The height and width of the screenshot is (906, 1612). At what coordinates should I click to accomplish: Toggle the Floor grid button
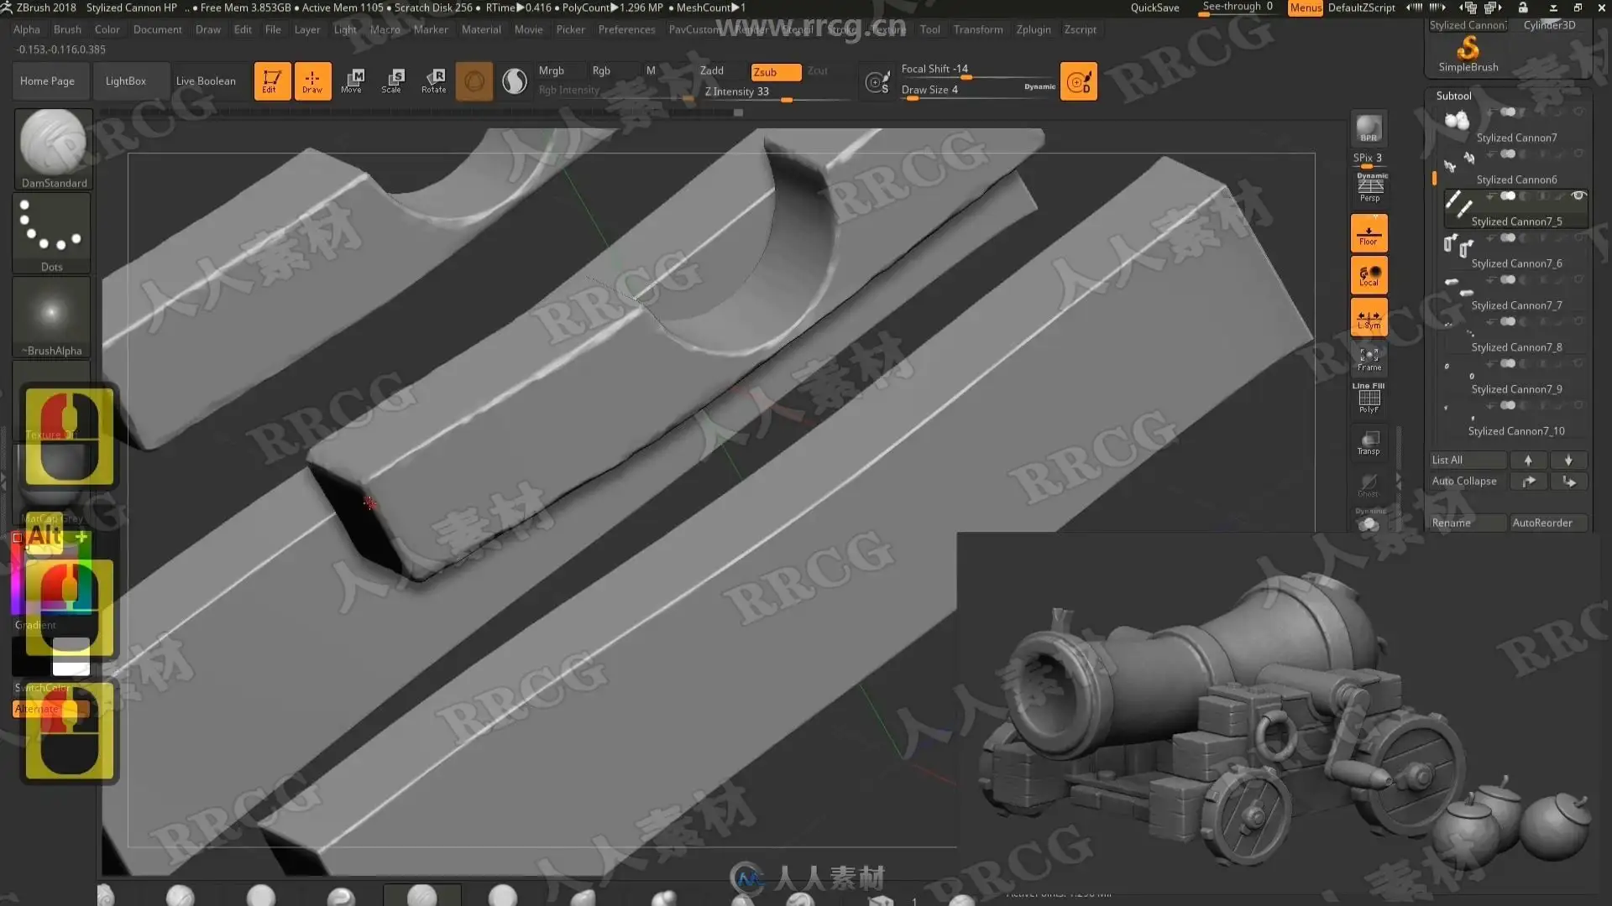(x=1369, y=233)
